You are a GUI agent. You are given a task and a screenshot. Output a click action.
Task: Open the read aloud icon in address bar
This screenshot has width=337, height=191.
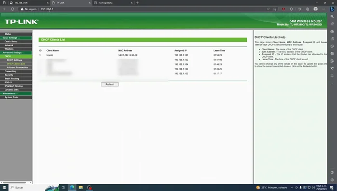[268, 9]
